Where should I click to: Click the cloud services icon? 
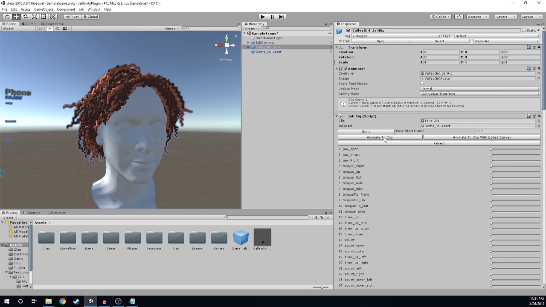click(459, 17)
